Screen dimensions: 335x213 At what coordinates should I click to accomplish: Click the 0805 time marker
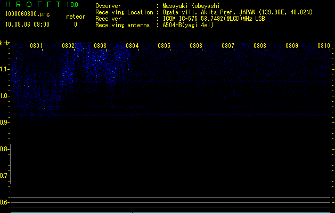[164, 46]
